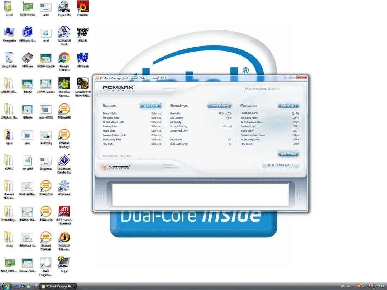This screenshot has height=290, width=387.
Task: Launch Google Chrome from desktop
Action: [x=64, y=62]
